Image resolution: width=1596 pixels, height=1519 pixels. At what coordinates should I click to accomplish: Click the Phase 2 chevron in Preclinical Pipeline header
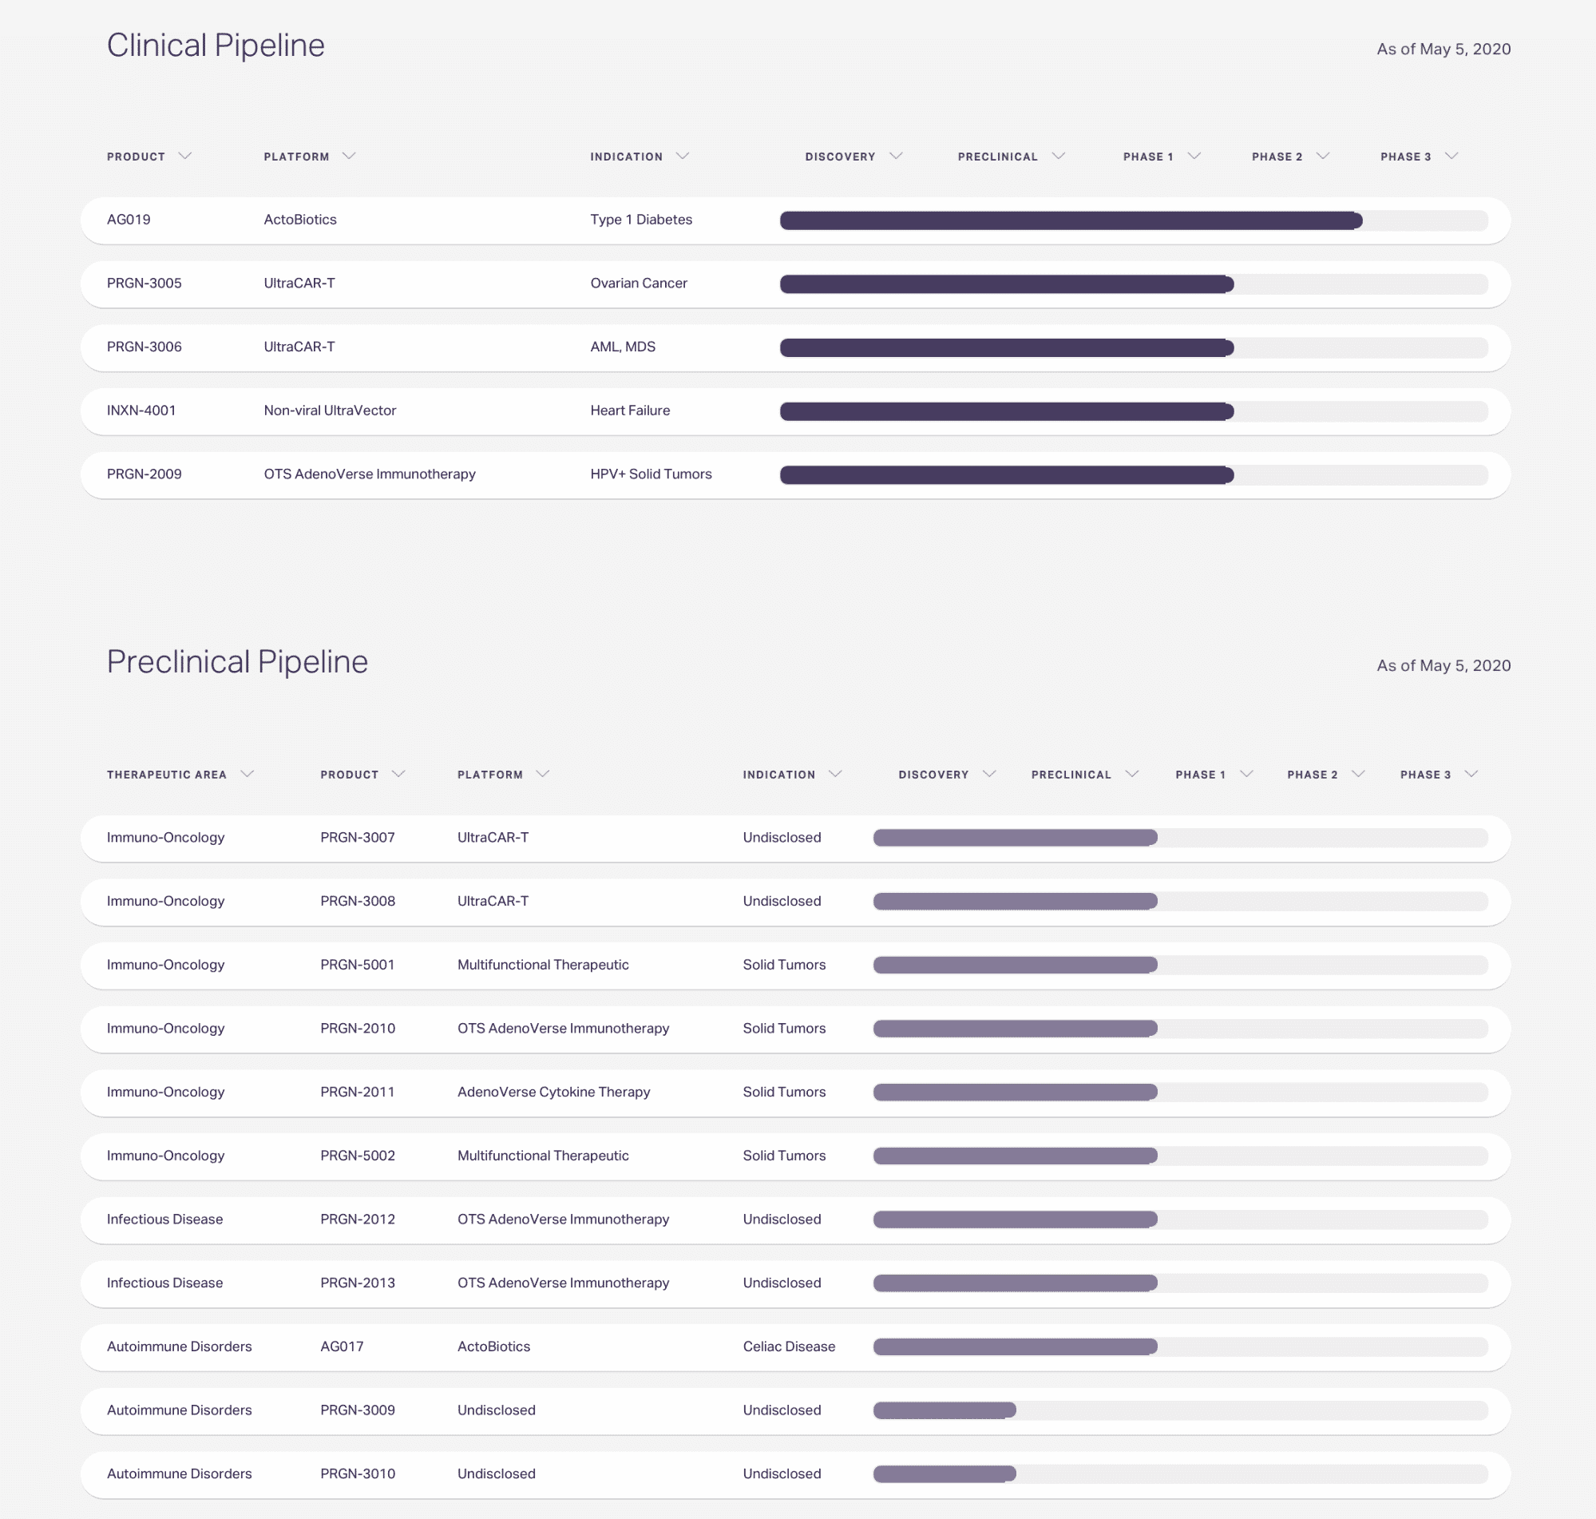(x=1359, y=774)
